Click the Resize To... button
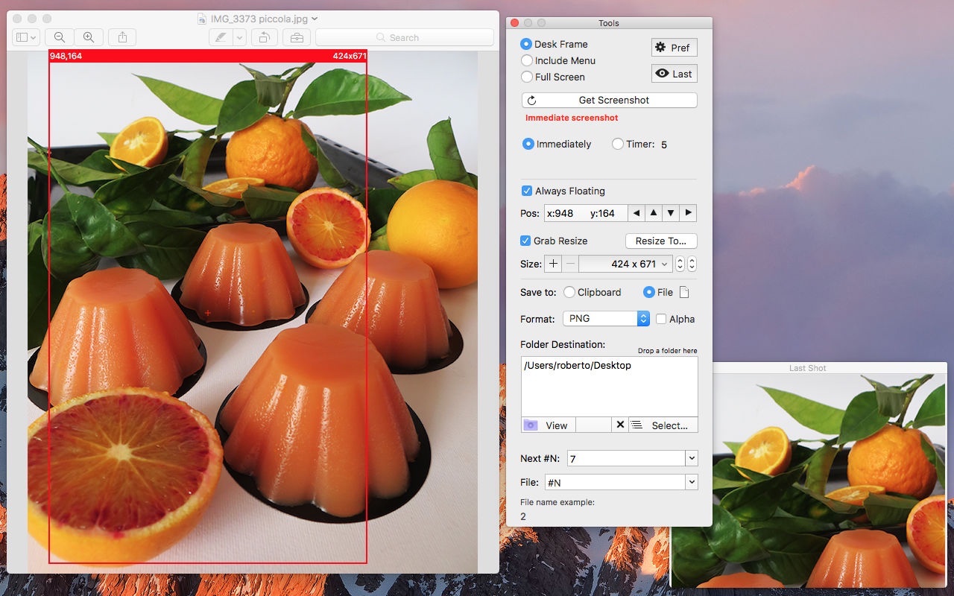The width and height of the screenshot is (954, 596). pos(660,241)
